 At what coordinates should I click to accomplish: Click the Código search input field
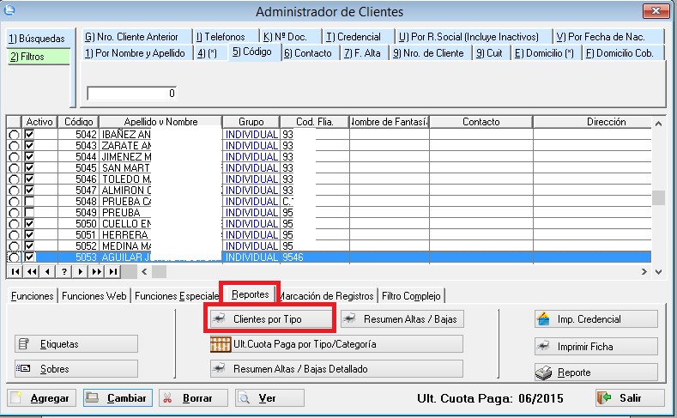point(132,93)
